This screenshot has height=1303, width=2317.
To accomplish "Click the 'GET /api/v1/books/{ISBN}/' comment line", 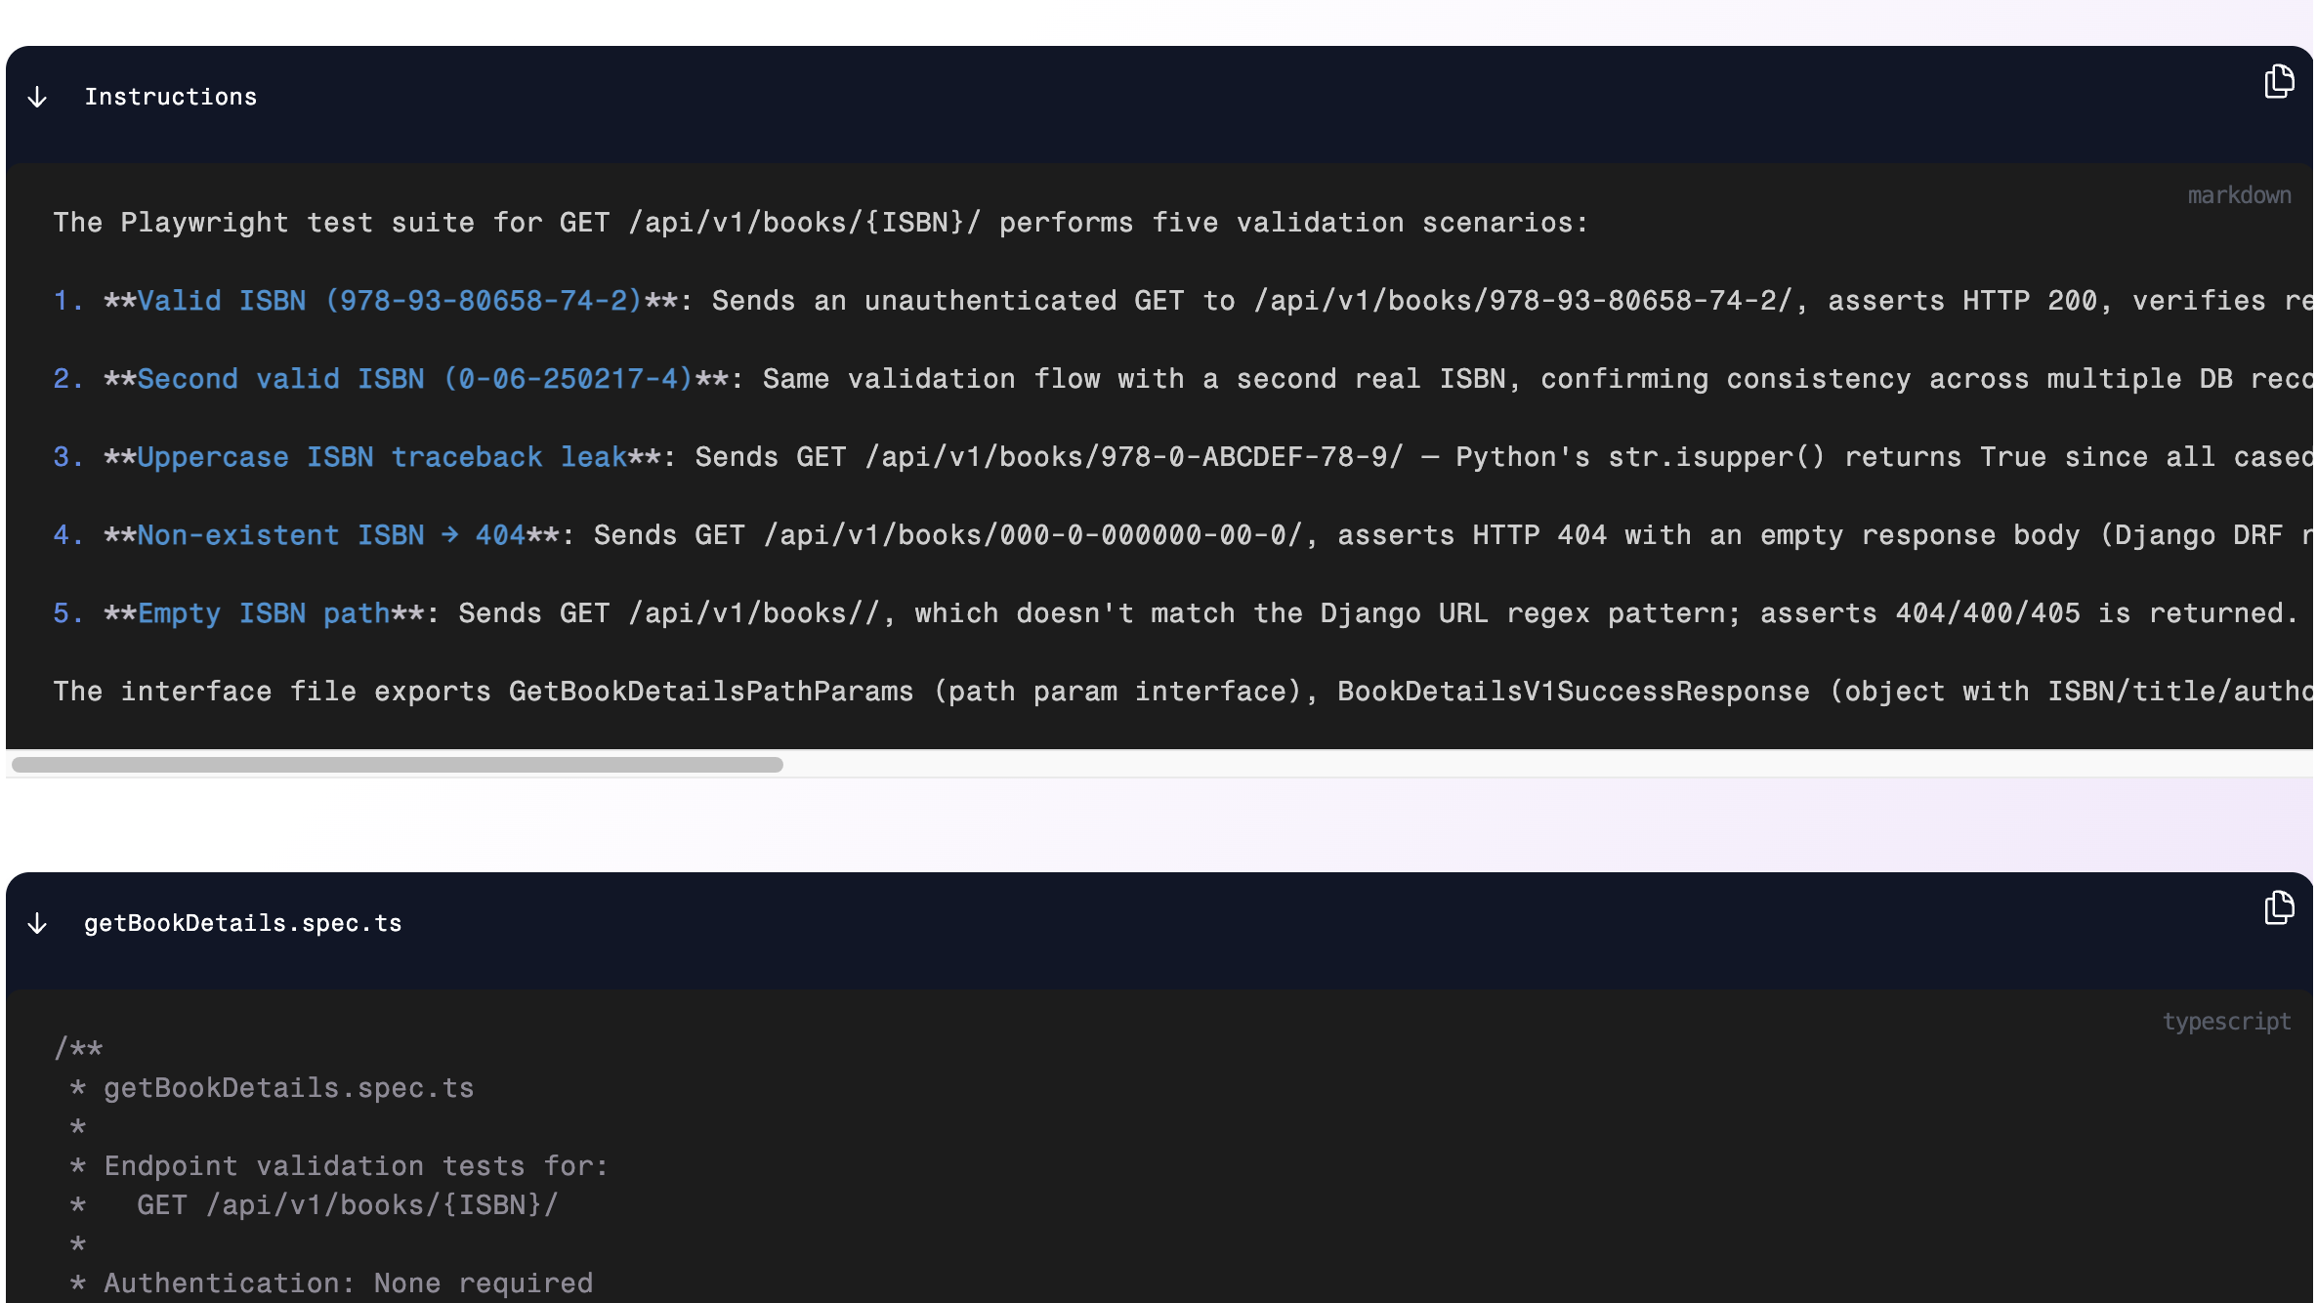I will point(314,1205).
